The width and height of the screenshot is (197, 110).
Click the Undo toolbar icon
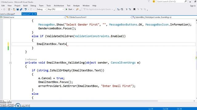pos(26,9)
